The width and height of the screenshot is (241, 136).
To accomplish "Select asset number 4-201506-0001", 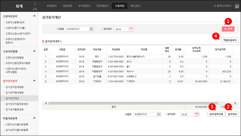I will click(x=116, y=61).
